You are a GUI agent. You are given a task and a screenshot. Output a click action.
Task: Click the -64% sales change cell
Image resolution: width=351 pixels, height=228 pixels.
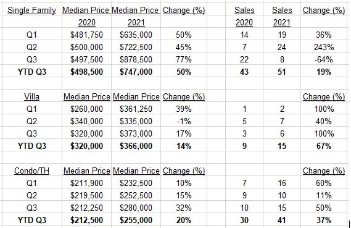(x=324, y=59)
